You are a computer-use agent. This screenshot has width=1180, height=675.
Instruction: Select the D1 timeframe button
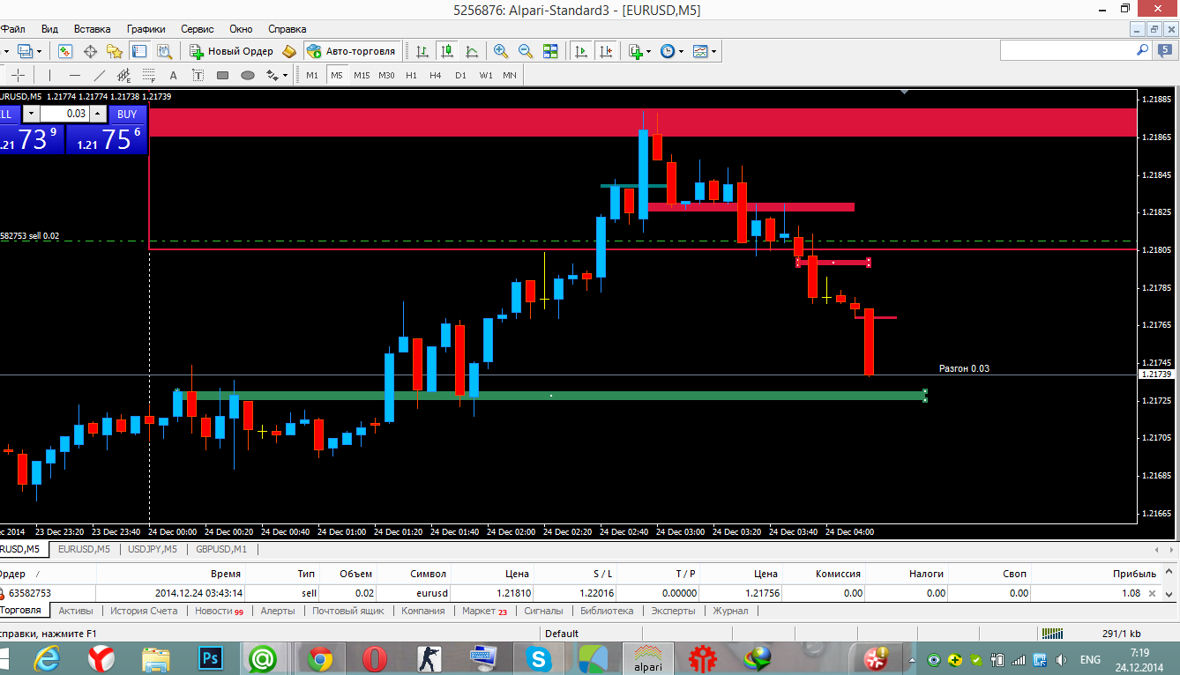(x=460, y=75)
